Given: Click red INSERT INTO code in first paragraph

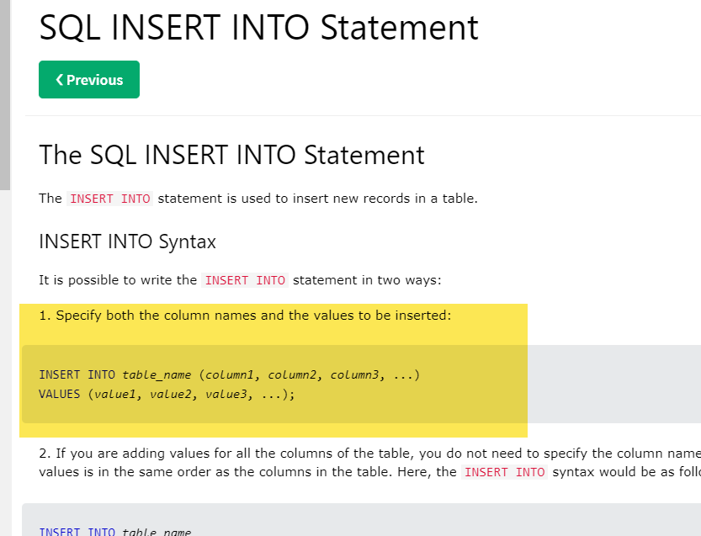Looking at the screenshot, I should [x=110, y=199].
